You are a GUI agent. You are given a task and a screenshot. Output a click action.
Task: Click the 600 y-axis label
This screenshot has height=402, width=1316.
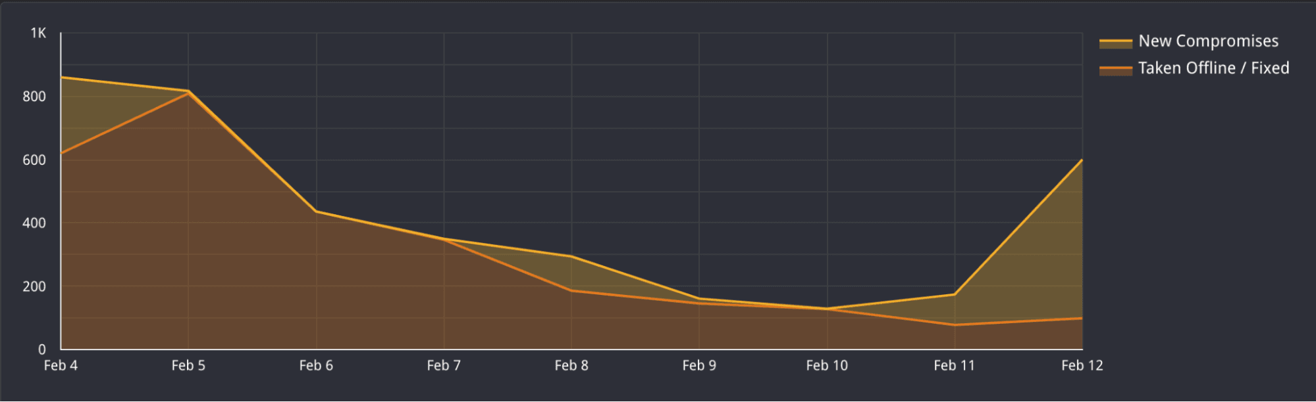point(34,160)
